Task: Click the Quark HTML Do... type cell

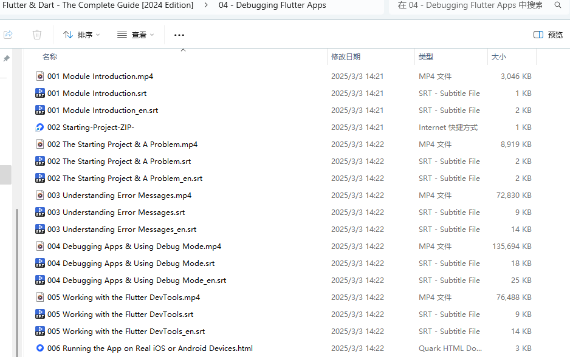Action: (450, 348)
